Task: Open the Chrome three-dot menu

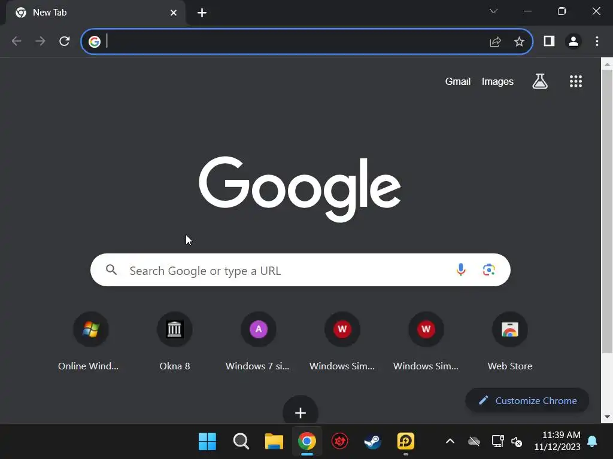Action: point(597,41)
